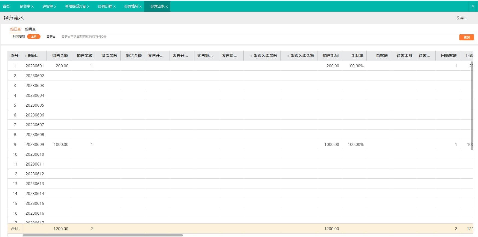Image resolution: width=478 pixels, height=237 pixels.
Task: Select the 20230610 row date
Action: click(x=35, y=154)
